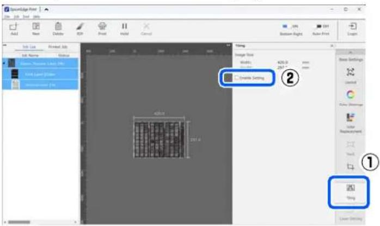This screenshot has width=380, height=226.
Task: Open the Color Settings ring icon
Action: coord(351,94)
